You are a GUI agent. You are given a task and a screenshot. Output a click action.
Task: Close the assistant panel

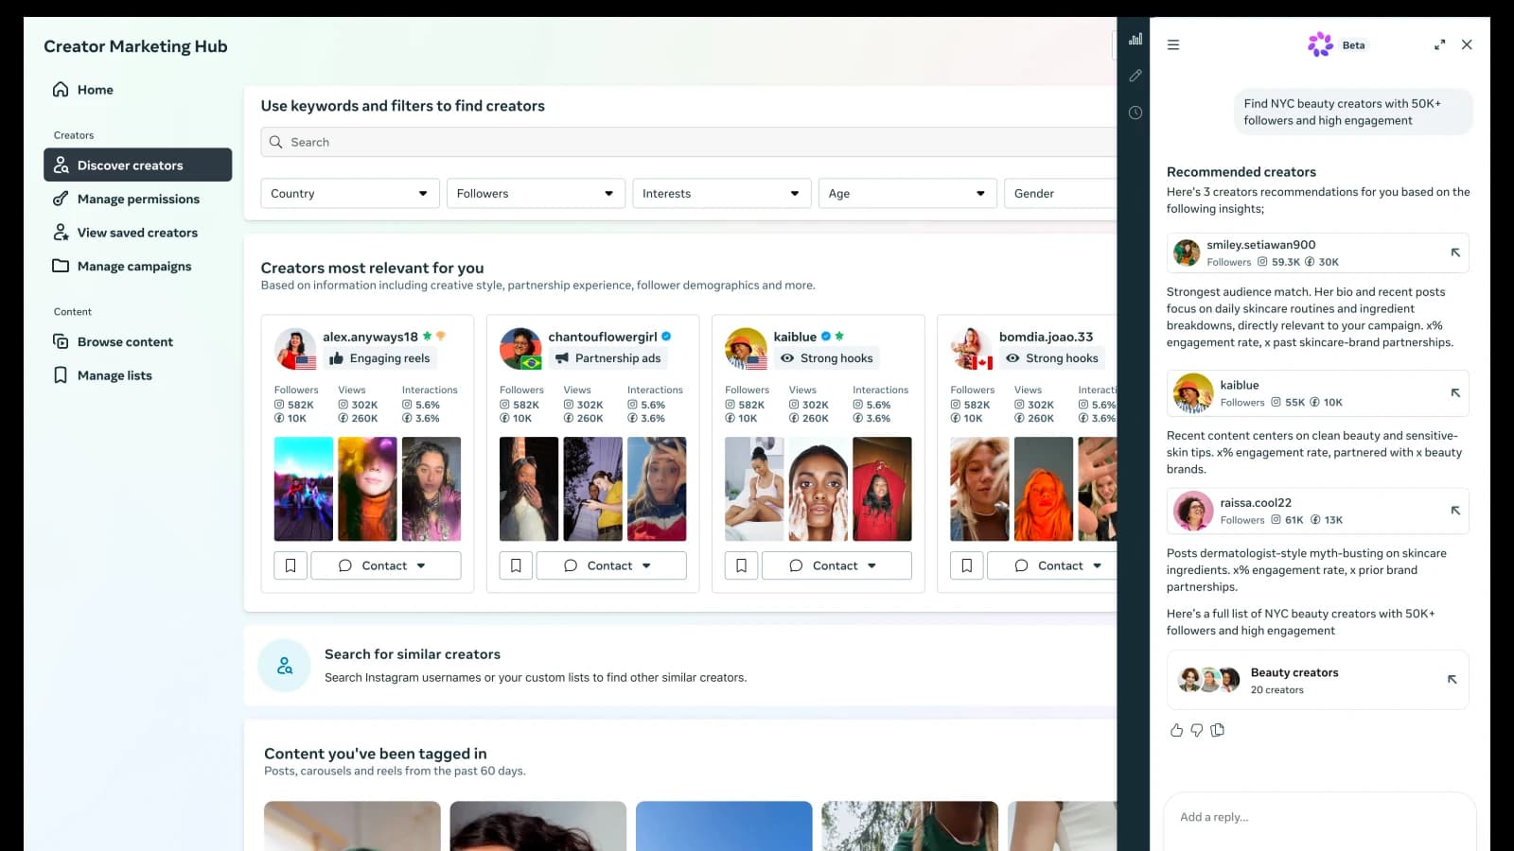[1467, 44]
